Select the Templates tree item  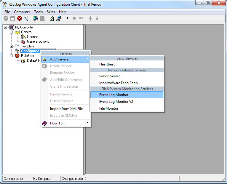[28, 46]
